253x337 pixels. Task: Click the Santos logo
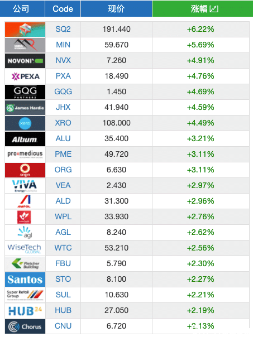pos(25,280)
